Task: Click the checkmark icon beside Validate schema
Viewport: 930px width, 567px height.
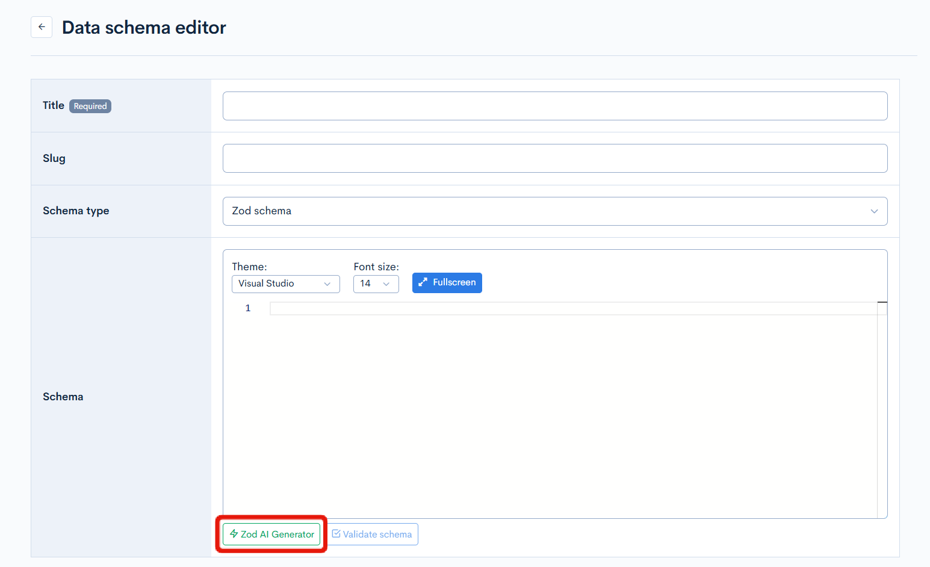Action: point(336,534)
